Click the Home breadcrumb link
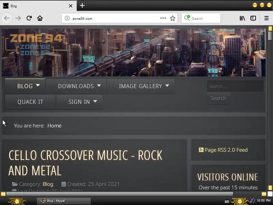The image size is (273, 205). (x=54, y=126)
